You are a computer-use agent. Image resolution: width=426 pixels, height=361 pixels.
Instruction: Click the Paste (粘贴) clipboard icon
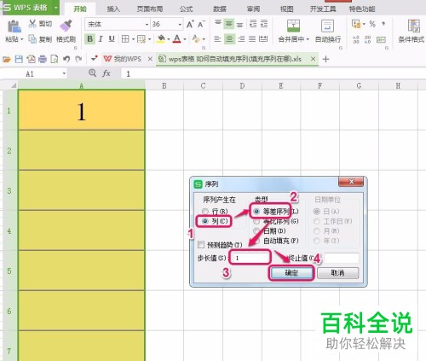coord(14,26)
